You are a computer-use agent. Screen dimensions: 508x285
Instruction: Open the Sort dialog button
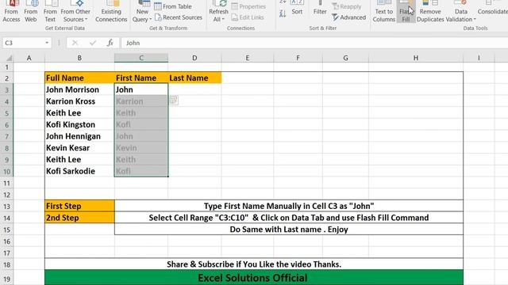pyautogui.click(x=297, y=8)
